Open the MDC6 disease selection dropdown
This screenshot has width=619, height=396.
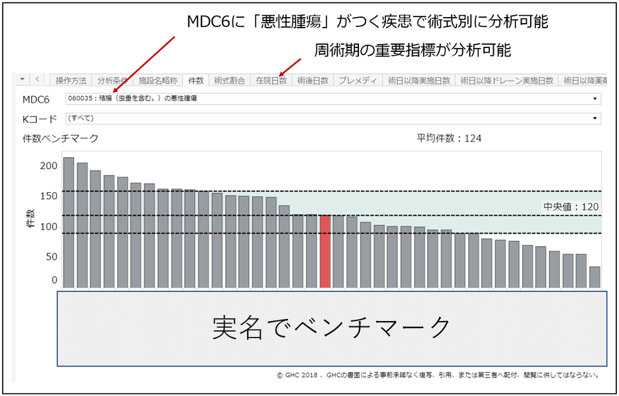coord(596,99)
